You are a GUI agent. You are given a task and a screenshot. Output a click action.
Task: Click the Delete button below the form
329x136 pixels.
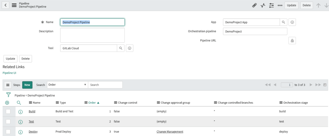point(26,59)
